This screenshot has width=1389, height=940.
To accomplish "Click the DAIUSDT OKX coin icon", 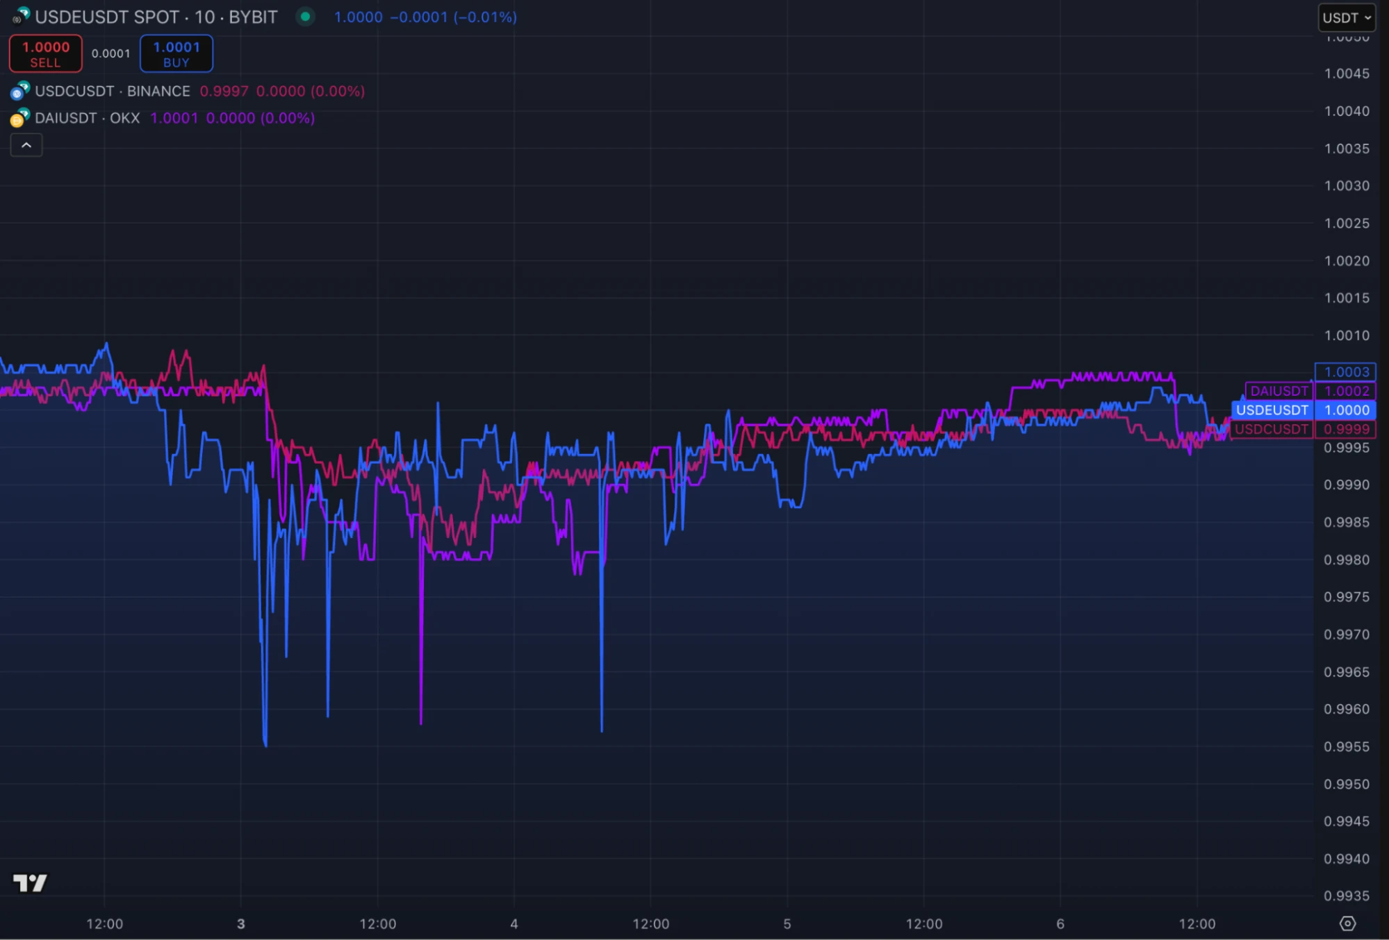I will (x=20, y=118).
